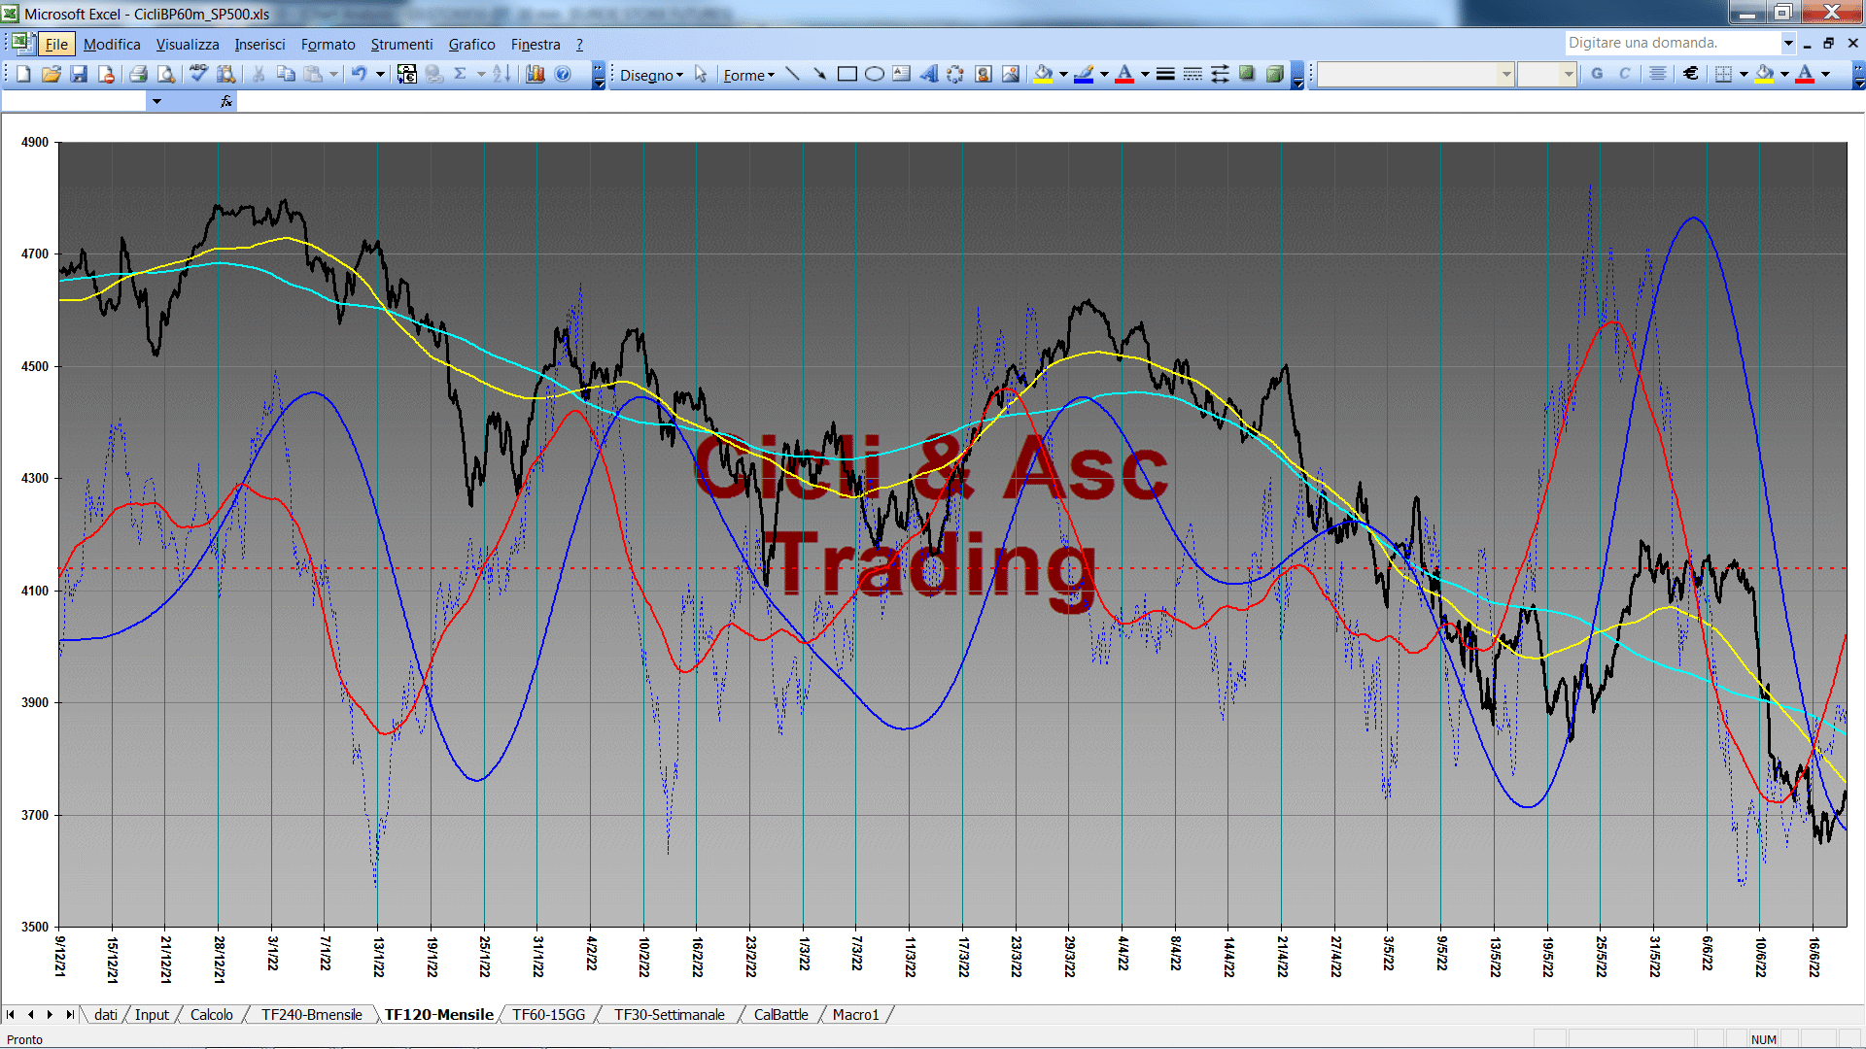Viewport: 1866px width, 1049px height.
Task: Select the Oval drawing tool
Action: coord(875,75)
